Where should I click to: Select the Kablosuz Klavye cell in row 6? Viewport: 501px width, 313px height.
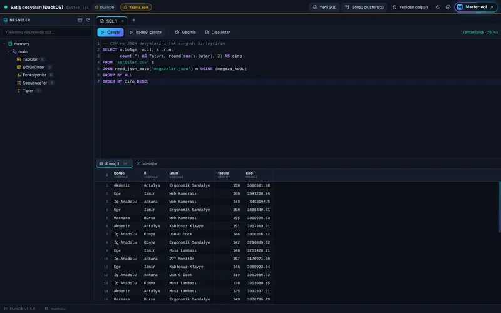(x=191, y=226)
